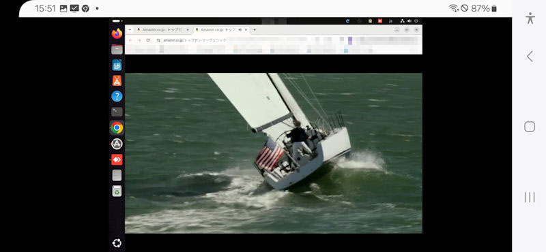Open the ja input language menu
This screenshot has width=546, height=252.
[x=390, y=21]
